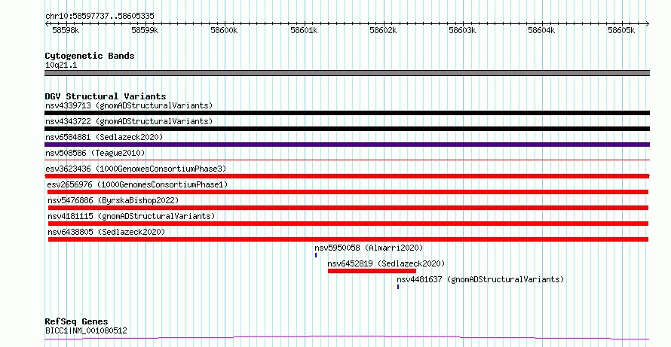Select the thin red nsv508586 variant line
Screen dimensions: 671x347
[x=347, y=160]
